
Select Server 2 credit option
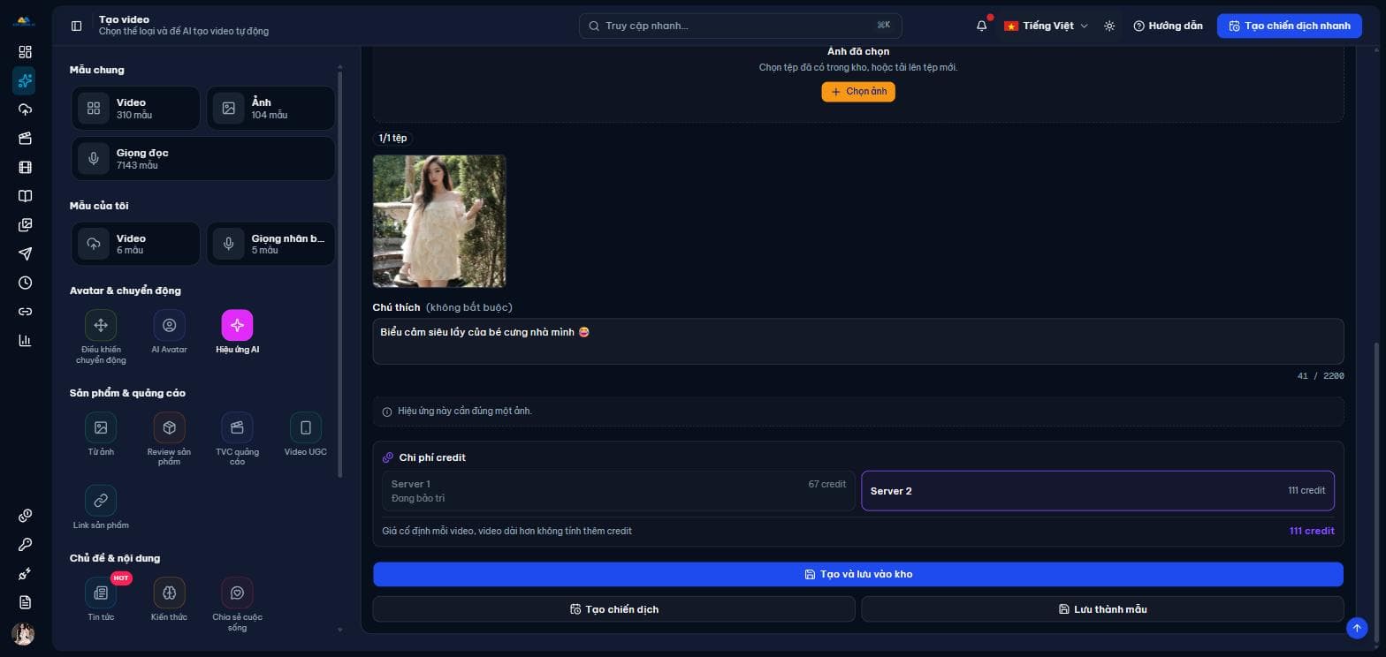coord(1098,491)
